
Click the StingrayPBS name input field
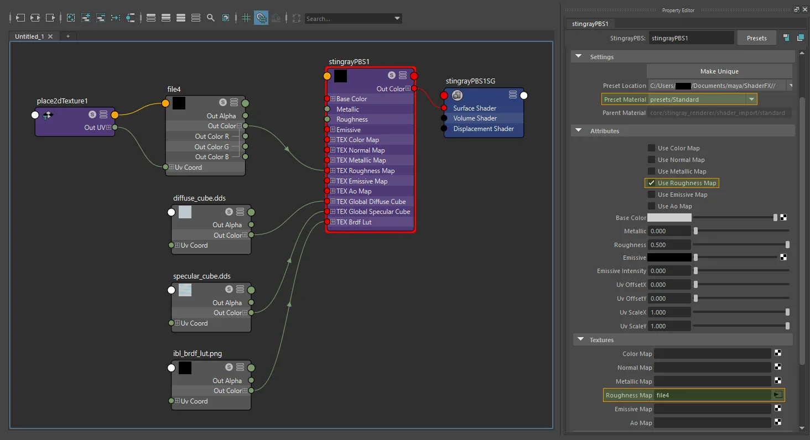click(691, 38)
